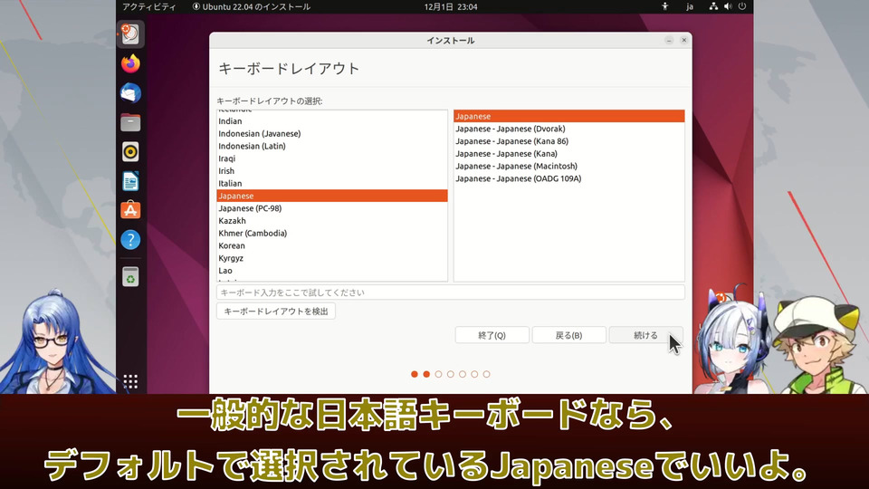Select Japanese - Japanese (OADG 109A) variant
This screenshot has width=869, height=489.
[569, 178]
